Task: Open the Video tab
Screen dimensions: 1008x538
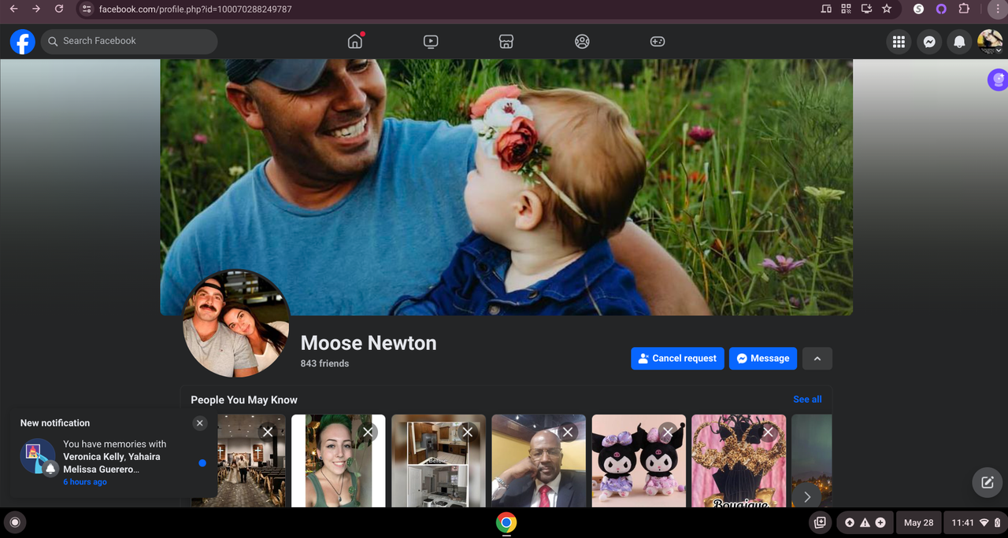Action: point(431,42)
